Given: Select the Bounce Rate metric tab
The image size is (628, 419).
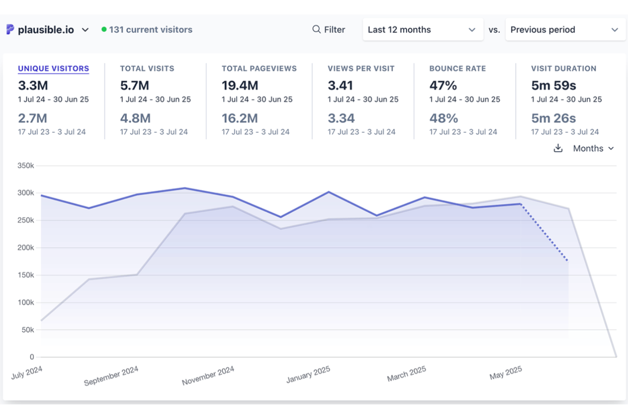Looking at the screenshot, I should pyautogui.click(x=457, y=68).
